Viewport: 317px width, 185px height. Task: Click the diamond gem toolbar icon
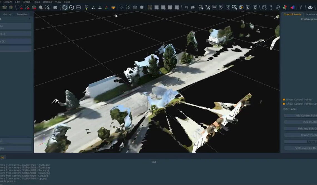click(114, 8)
